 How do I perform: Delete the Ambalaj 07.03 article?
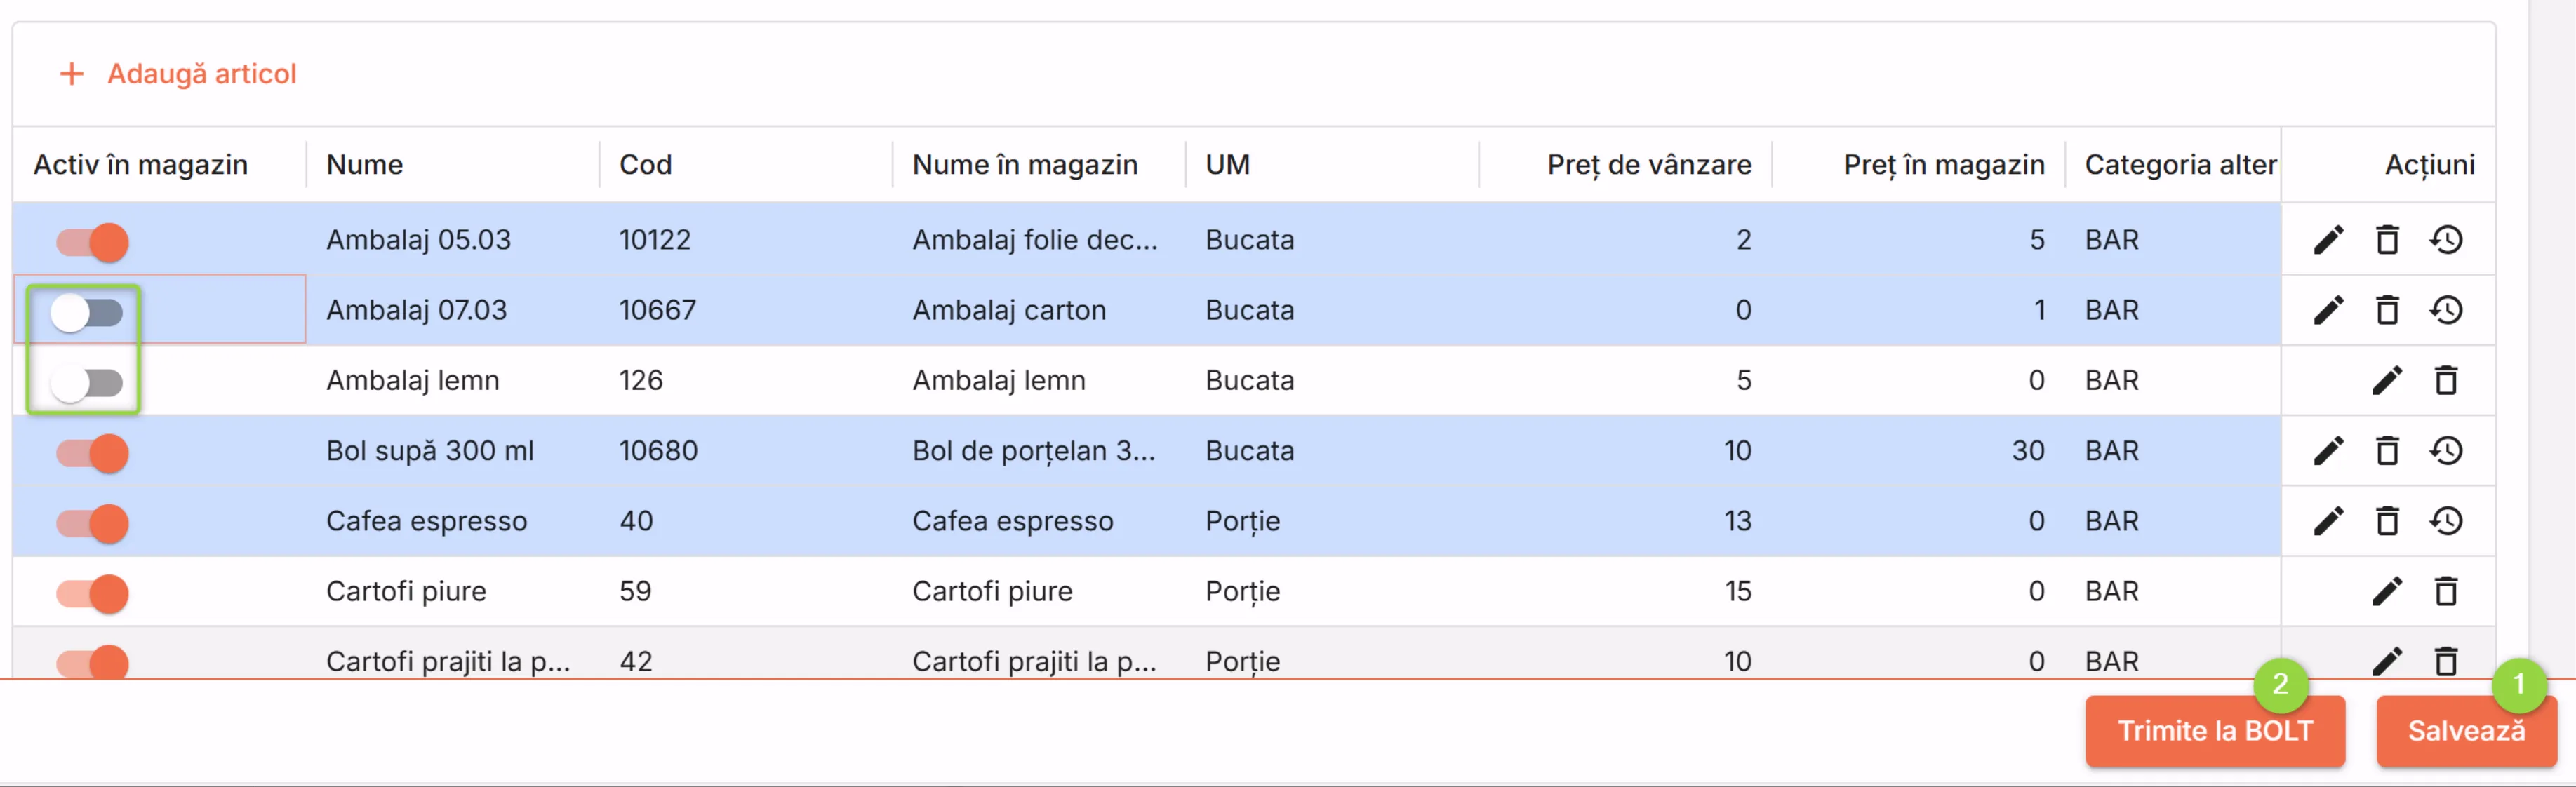(2387, 310)
